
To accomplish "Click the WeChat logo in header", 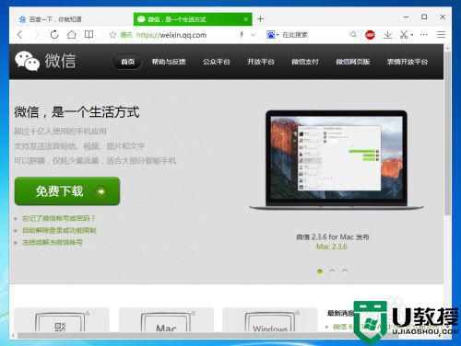I will point(45,61).
